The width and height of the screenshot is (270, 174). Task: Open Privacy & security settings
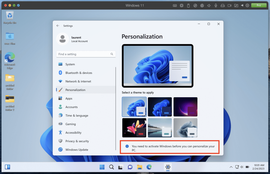(86, 141)
